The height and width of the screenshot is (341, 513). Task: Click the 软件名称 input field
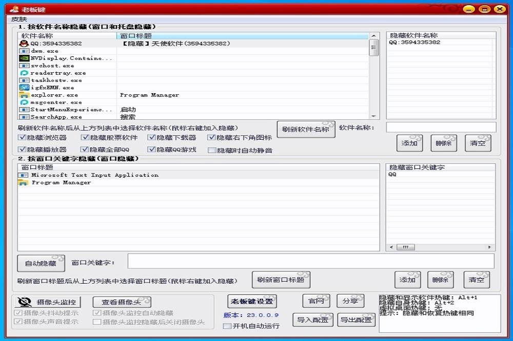tap(441, 127)
